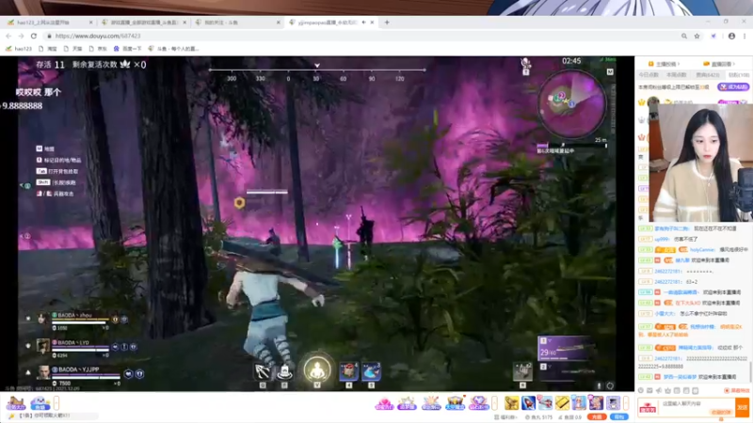Open the diamond activity icon

point(478,403)
